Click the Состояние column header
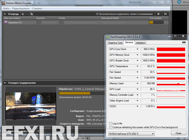 point(157,18)
